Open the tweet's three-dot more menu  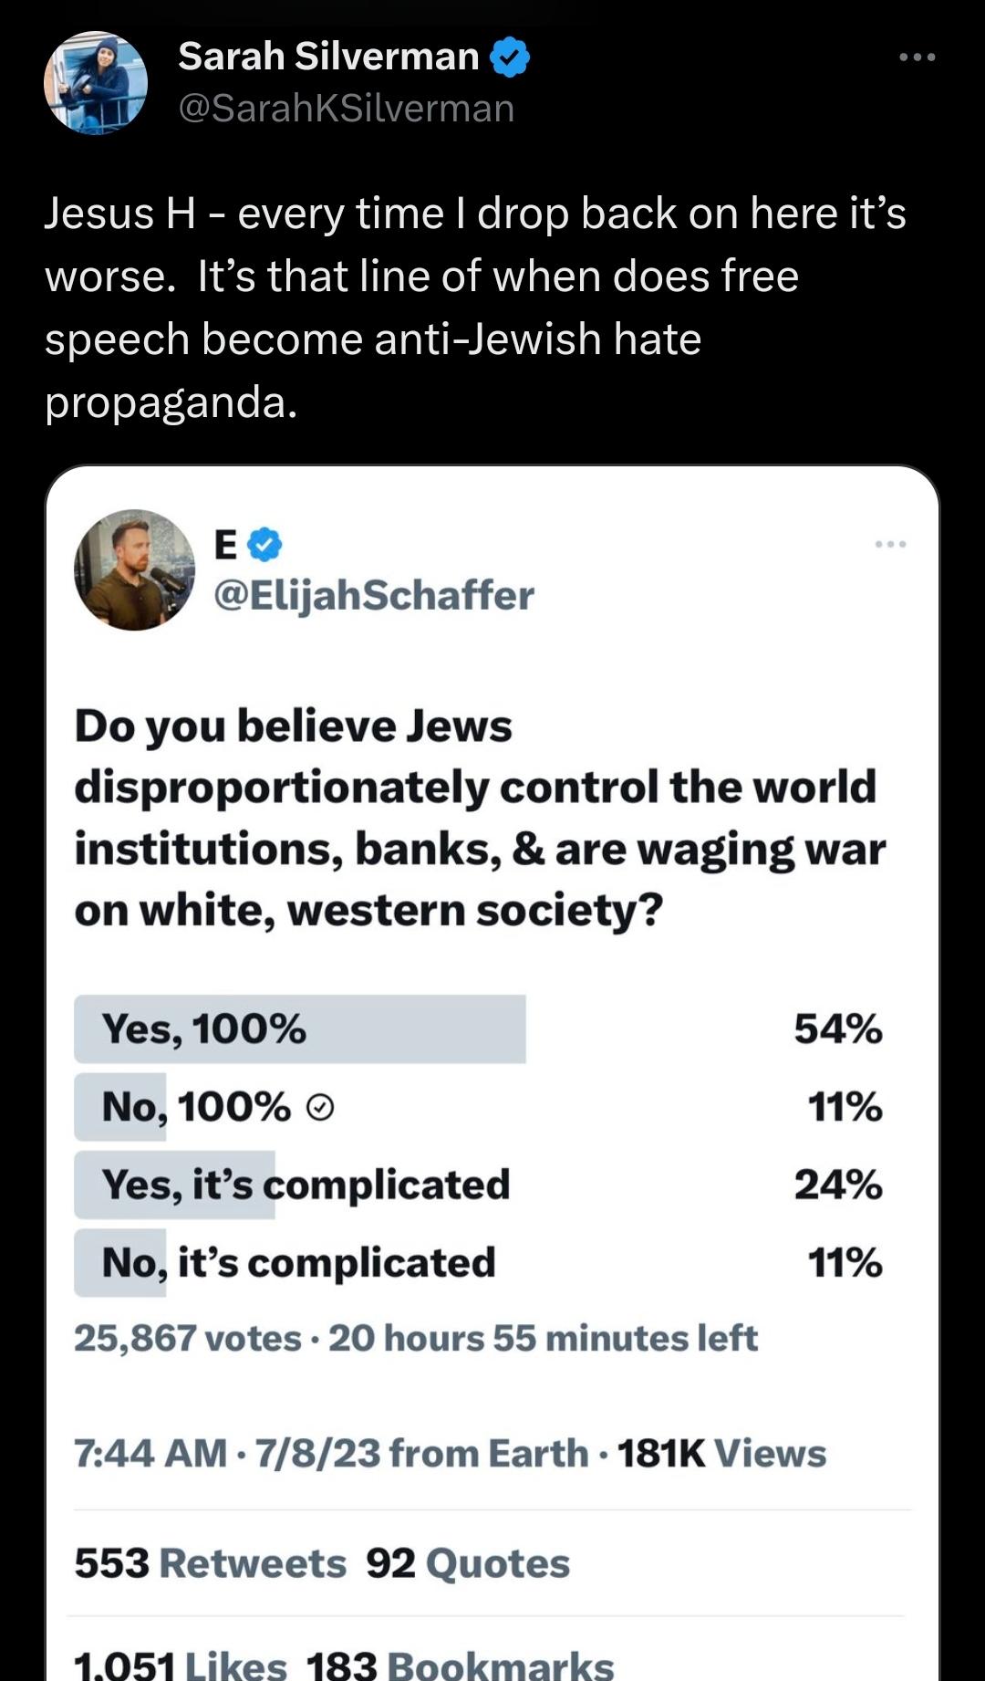pos(917,57)
